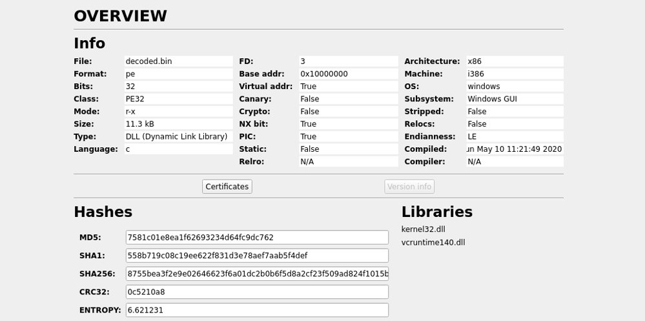Viewport: 645px width, 321px height.
Task: Click the Certificates button
Action: pos(227,187)
